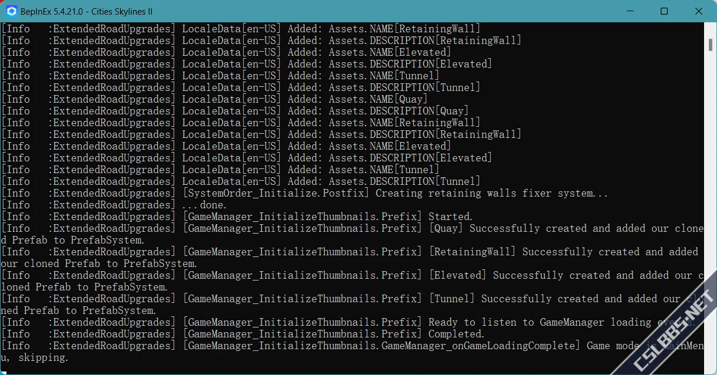Click the first 'Assets.NAME[RetainingWall]' line at top
Image resolution: width=717 pixels, height=375 pixels.
[x=240, y=29]
